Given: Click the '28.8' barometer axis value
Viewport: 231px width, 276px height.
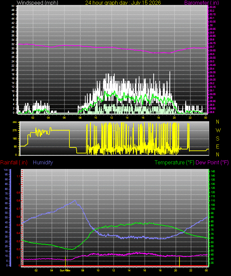Looking at the screenshot, I should [x=212, y=112].
